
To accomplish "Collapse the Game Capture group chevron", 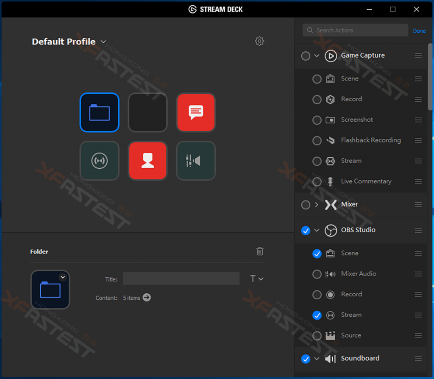I will [x=317, y=56].
